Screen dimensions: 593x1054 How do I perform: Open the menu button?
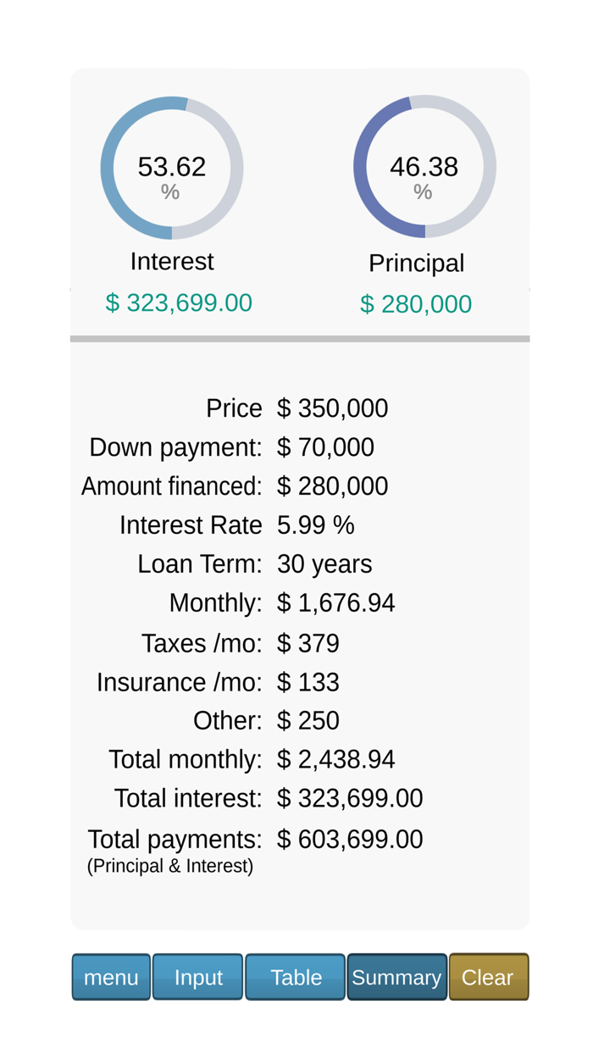tap(111, 977)
